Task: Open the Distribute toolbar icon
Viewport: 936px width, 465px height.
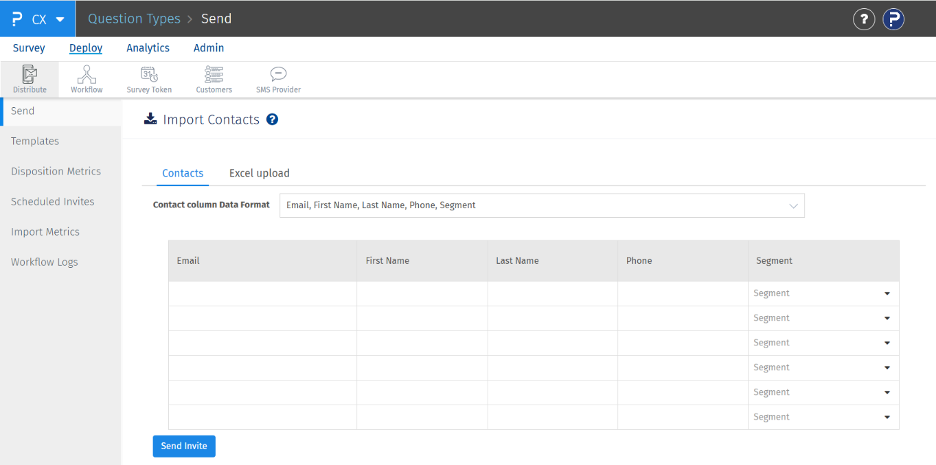Action: pos(30,79)
